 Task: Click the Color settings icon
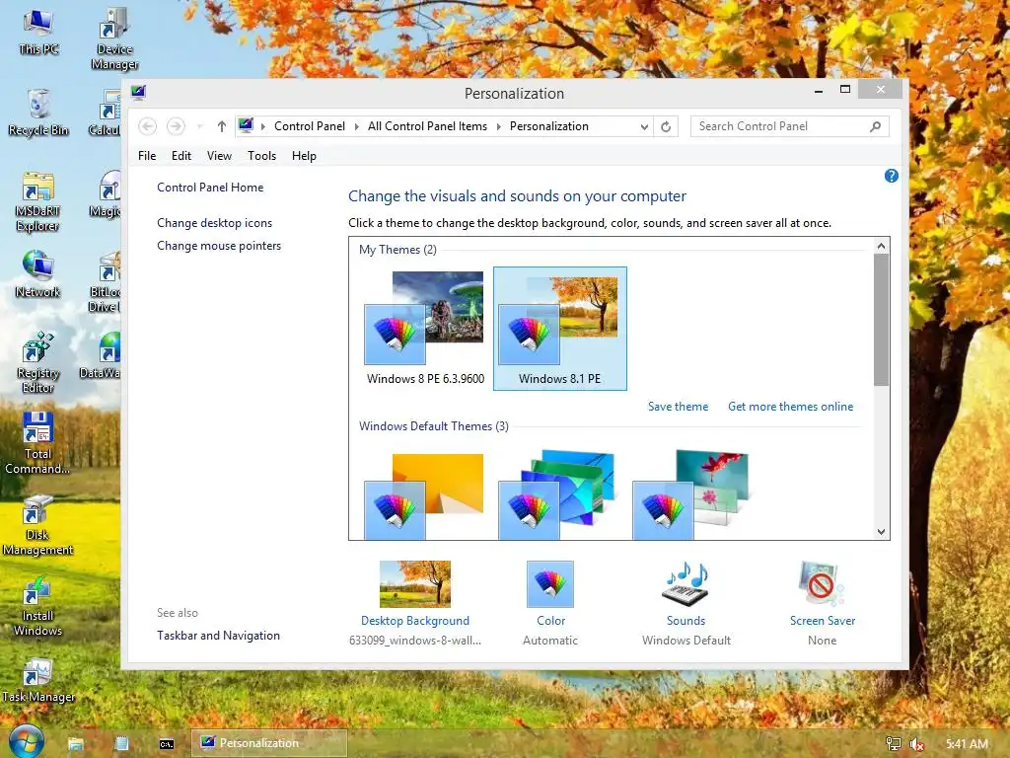click(x=550, y=584)
